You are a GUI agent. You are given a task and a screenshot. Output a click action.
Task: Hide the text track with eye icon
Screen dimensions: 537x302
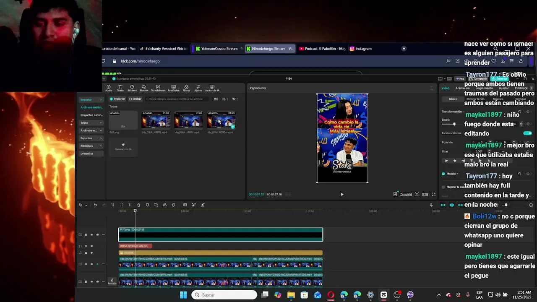[91, 246]
